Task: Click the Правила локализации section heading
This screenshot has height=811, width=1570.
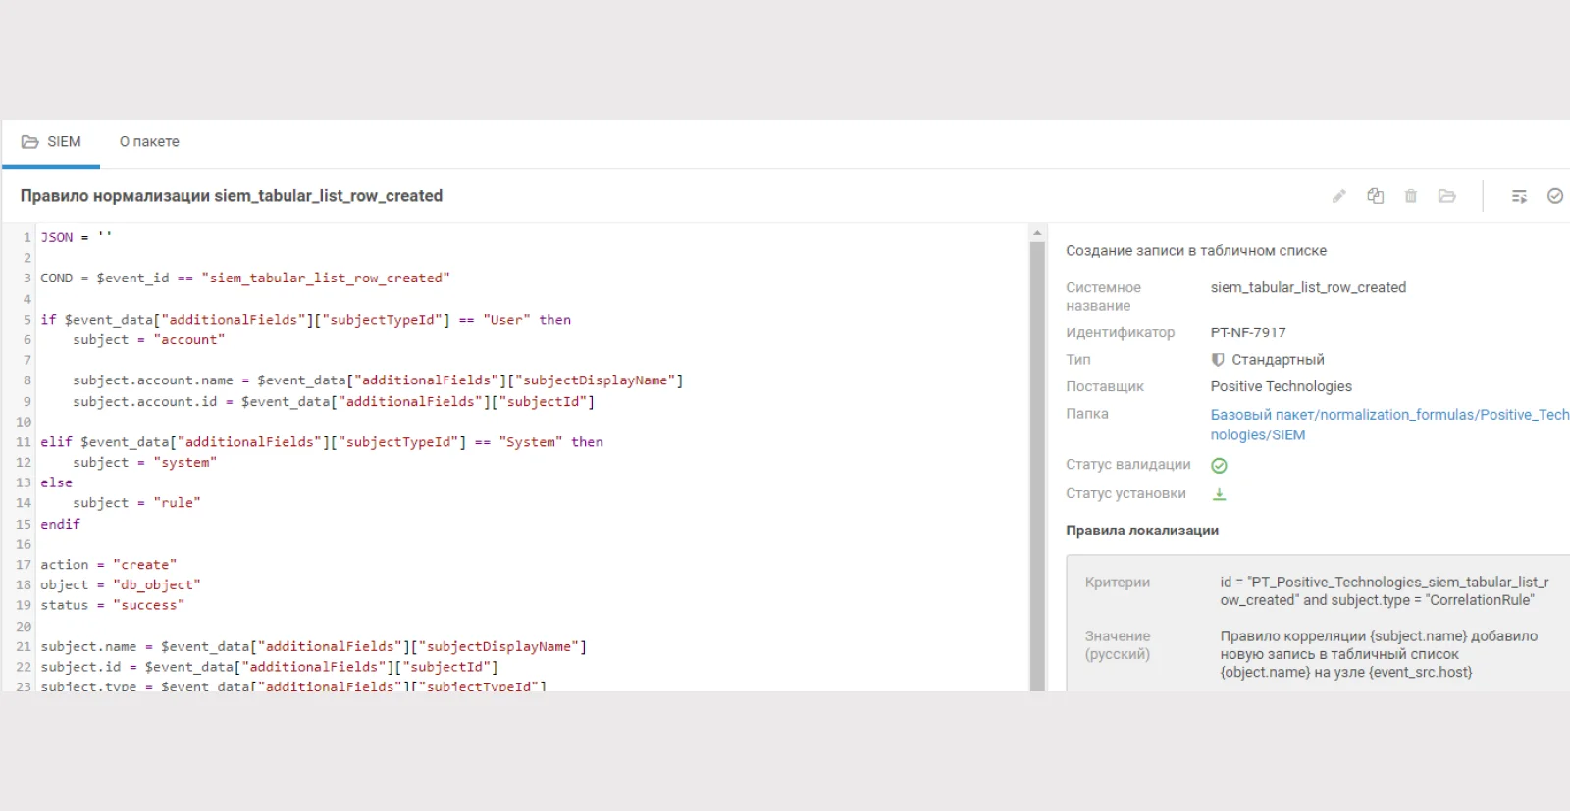Action: [1142, 531]
